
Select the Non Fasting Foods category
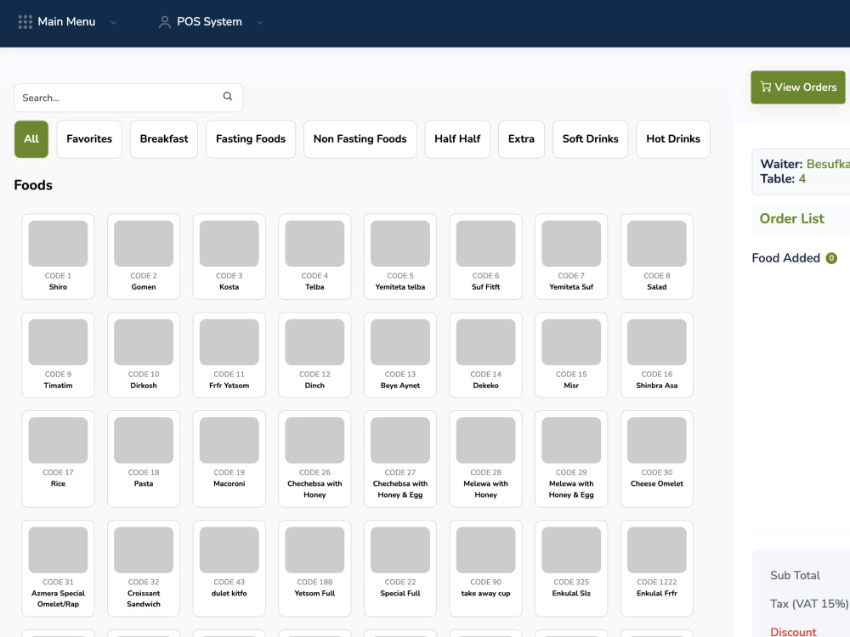[360, 139]
